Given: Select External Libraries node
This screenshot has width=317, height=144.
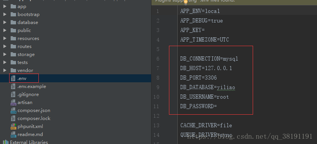Looking at the screenshot, I should point(29,142).
